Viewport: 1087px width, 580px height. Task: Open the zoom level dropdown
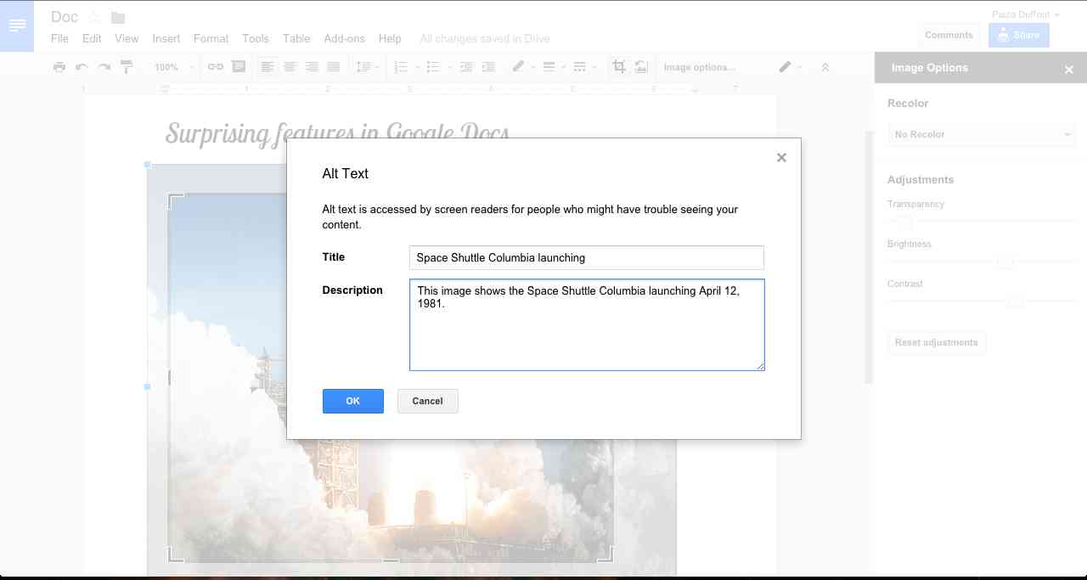click(173, 66)
